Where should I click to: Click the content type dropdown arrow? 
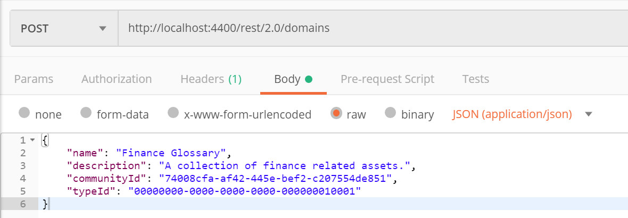(588, 114)
